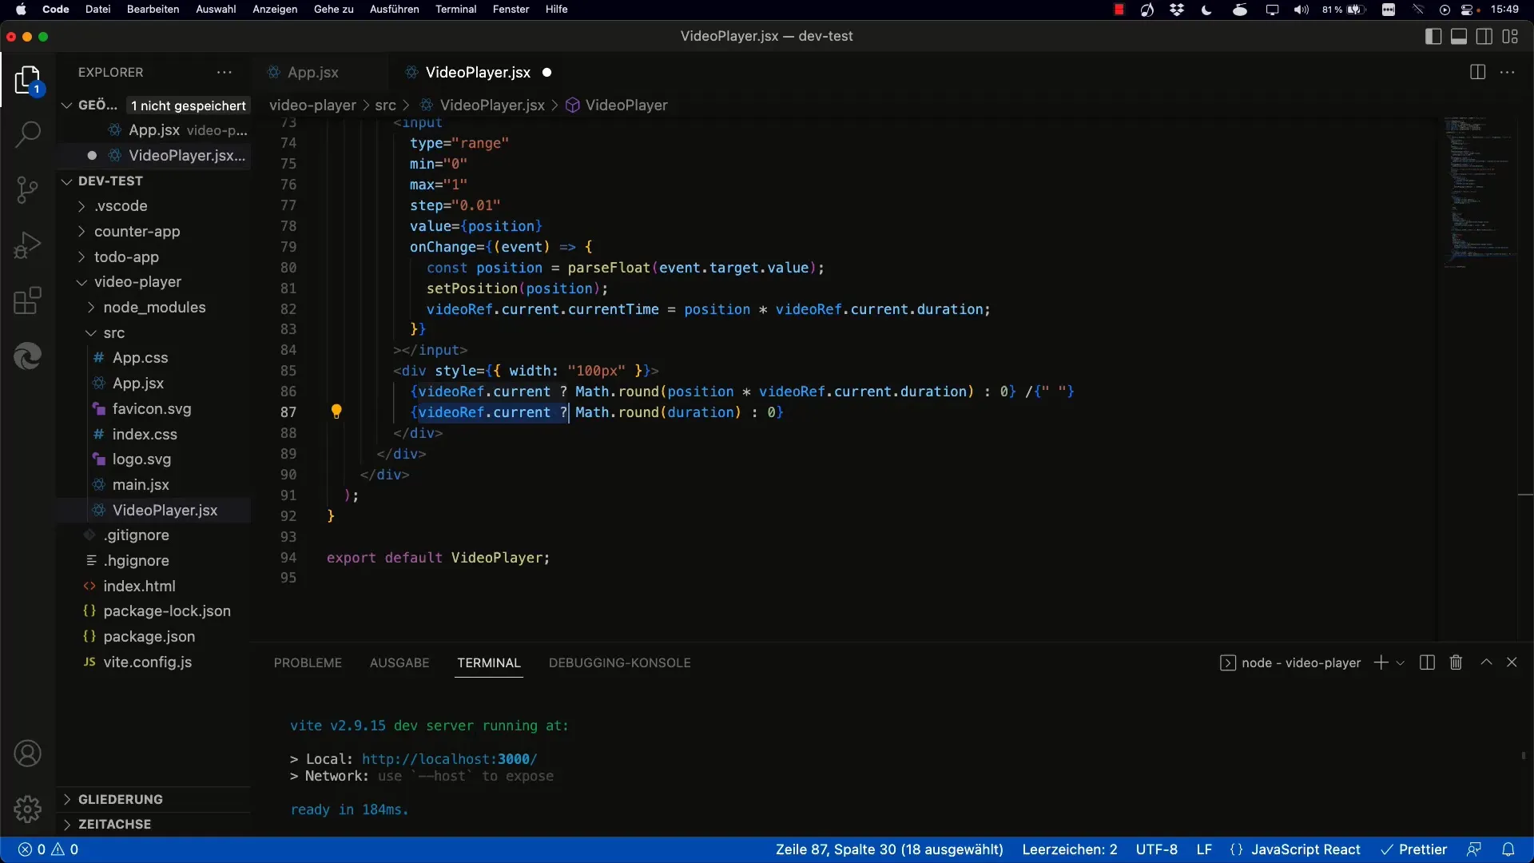Viewport: 1534px width, 863px height.
Task: Click Prettier status bar item
Action: [1414, 849]
